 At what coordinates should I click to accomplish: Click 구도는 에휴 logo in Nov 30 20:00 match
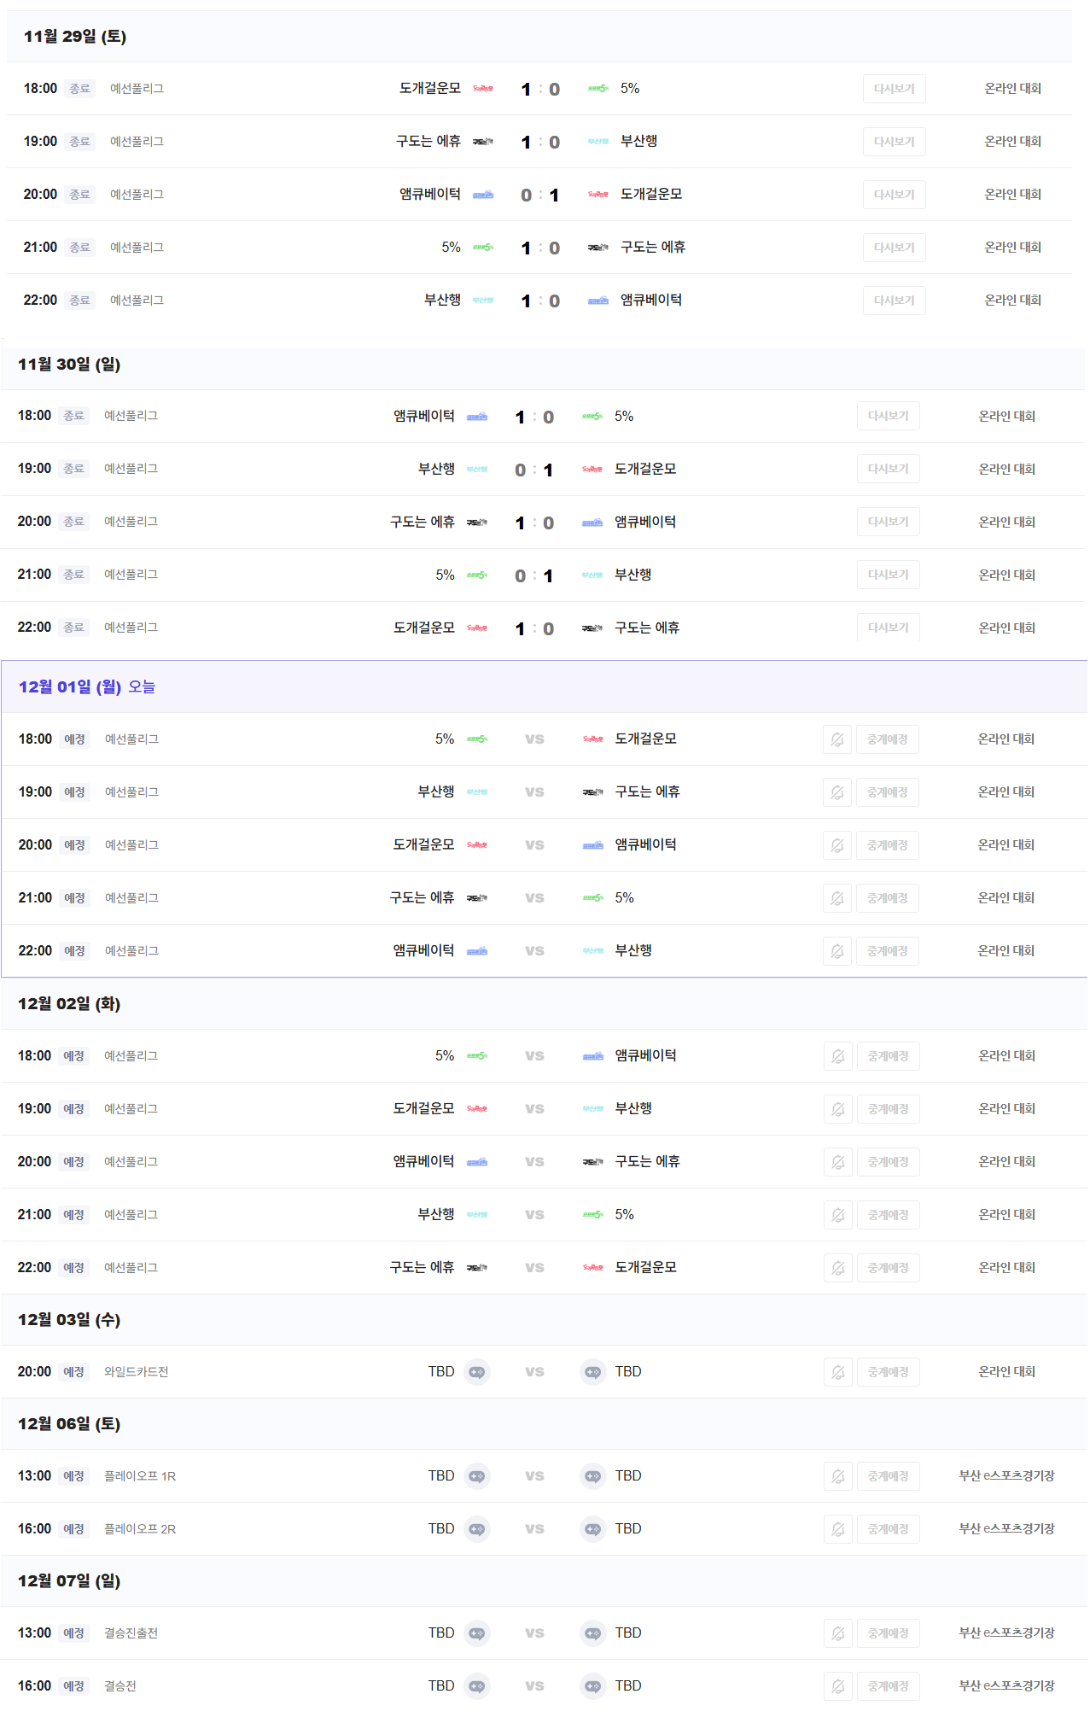point(477,523)
